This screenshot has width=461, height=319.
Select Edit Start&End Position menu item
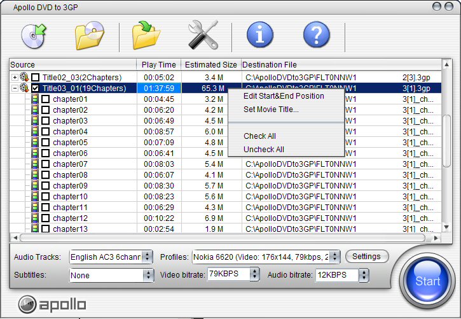[284, 96]
